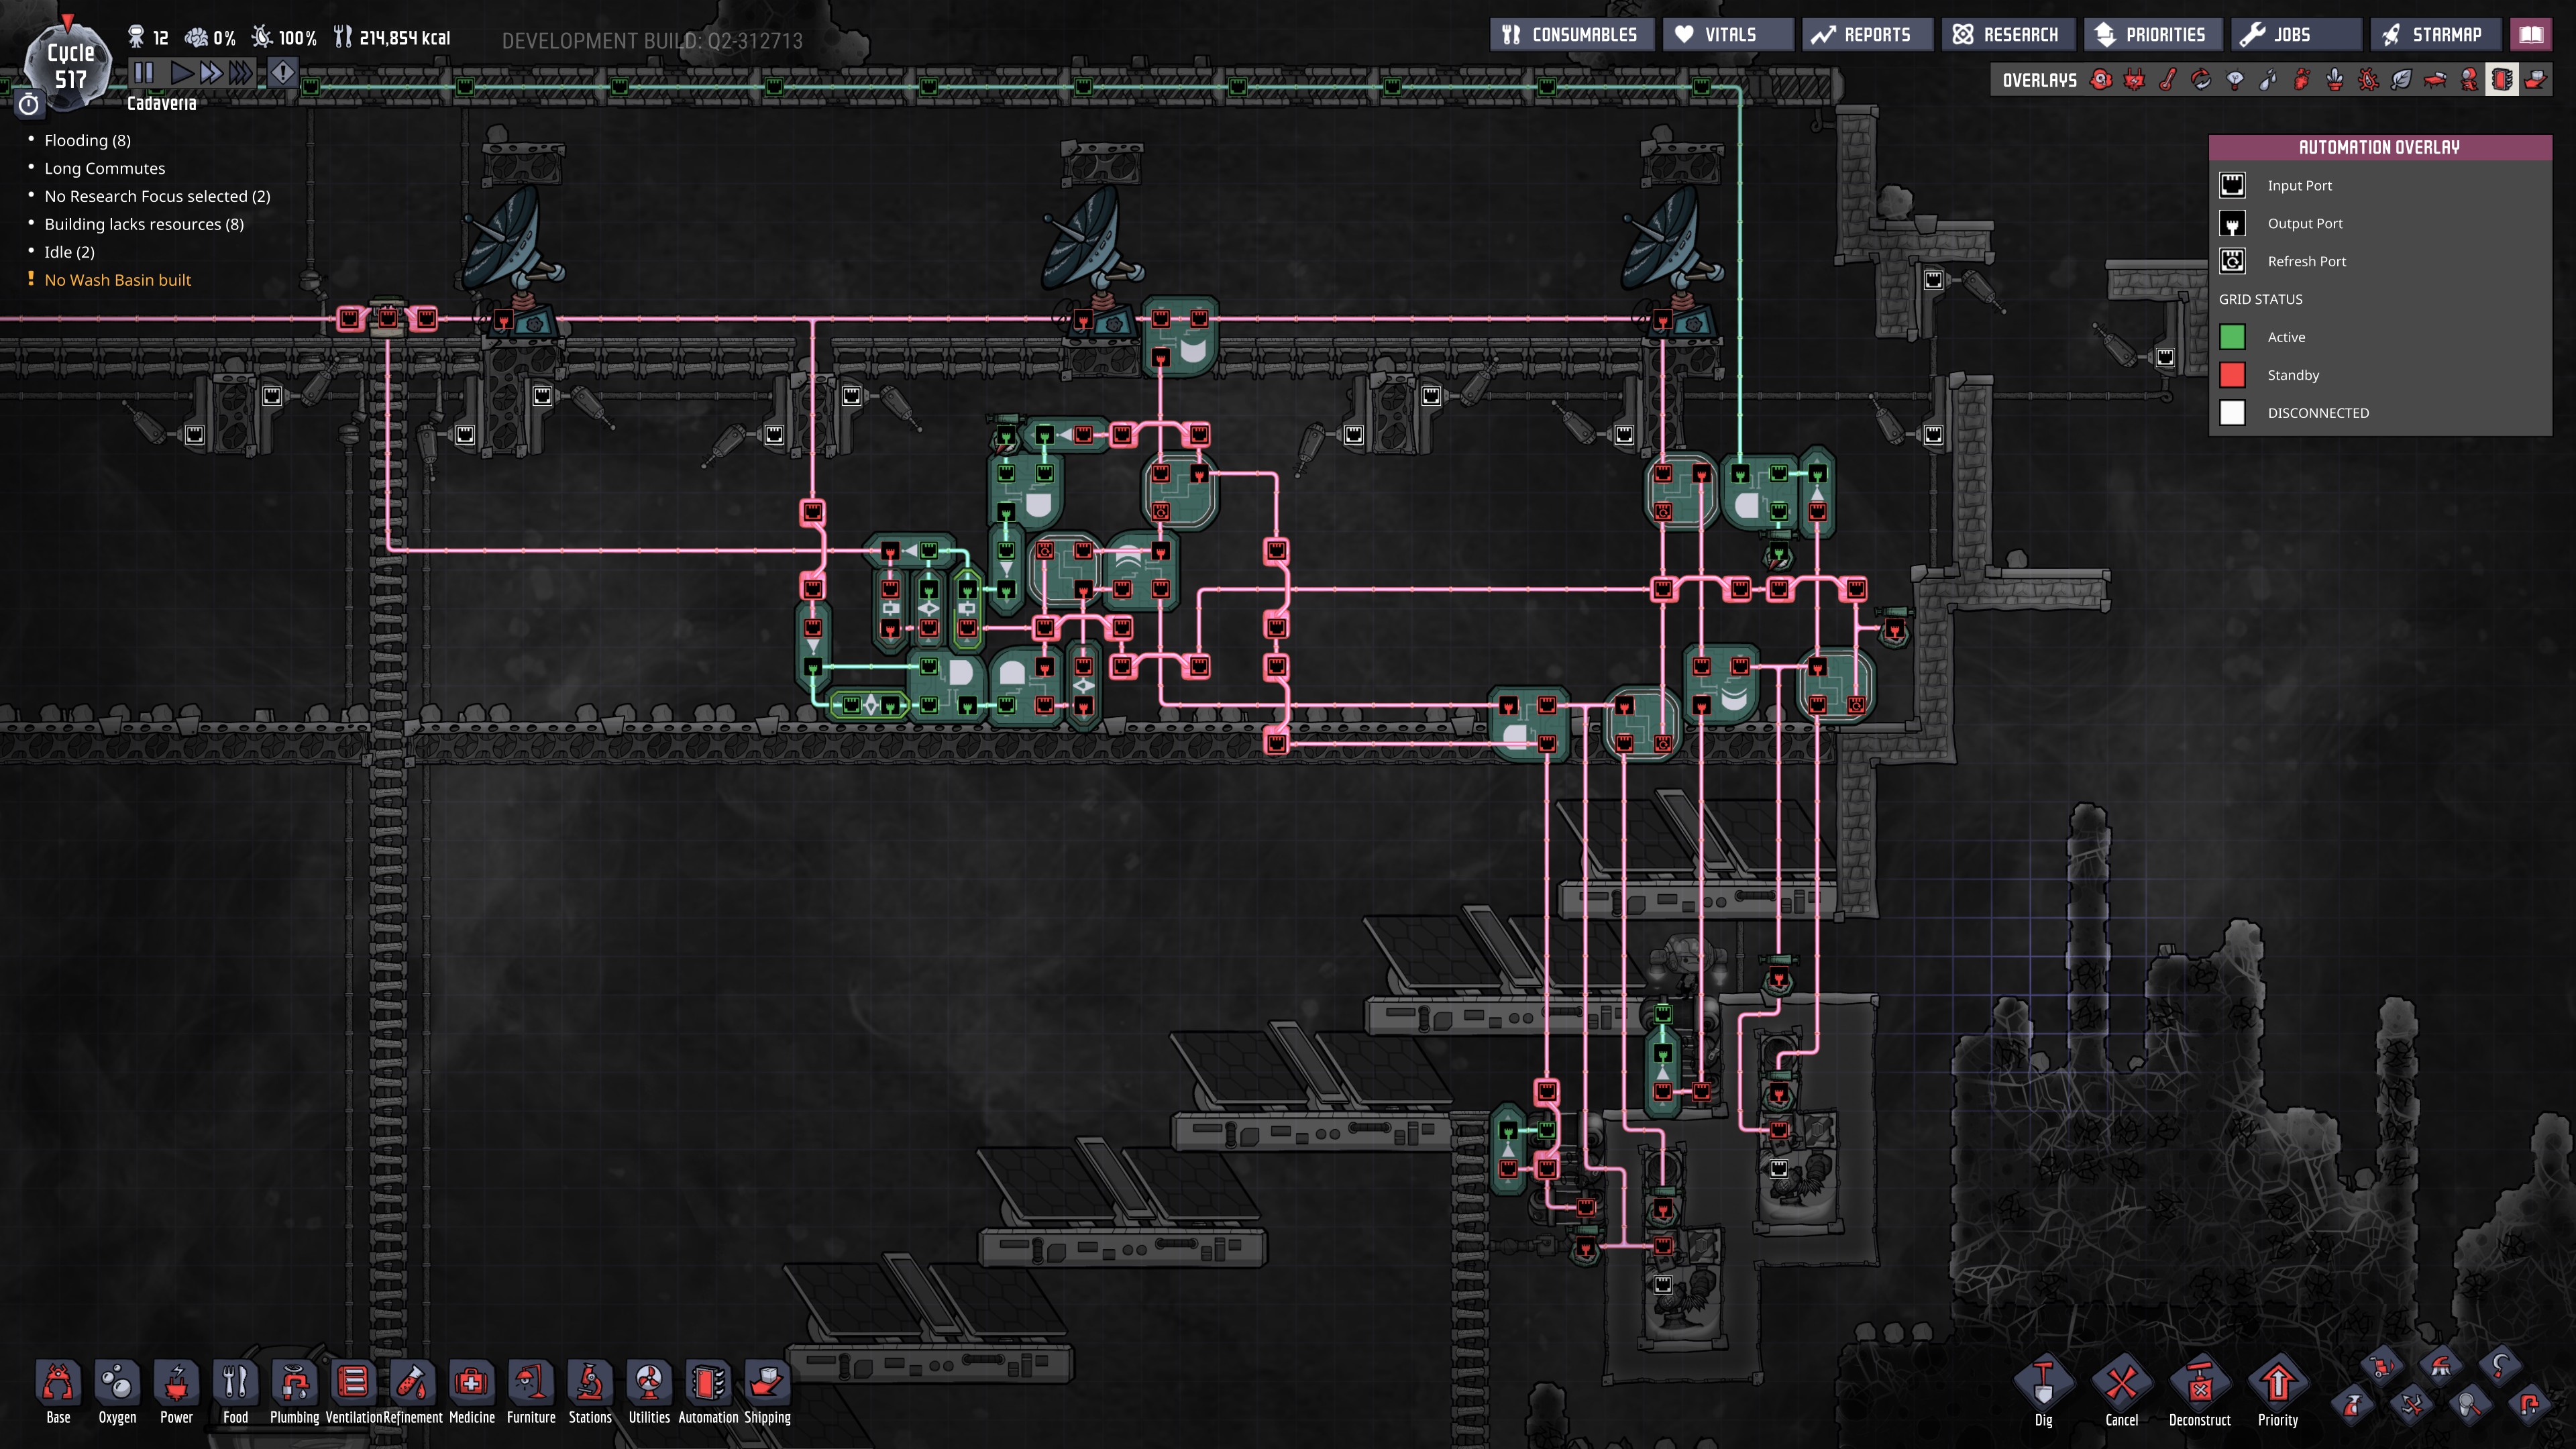
Task: Show the Germ overlay
Action: point(2368,80)
